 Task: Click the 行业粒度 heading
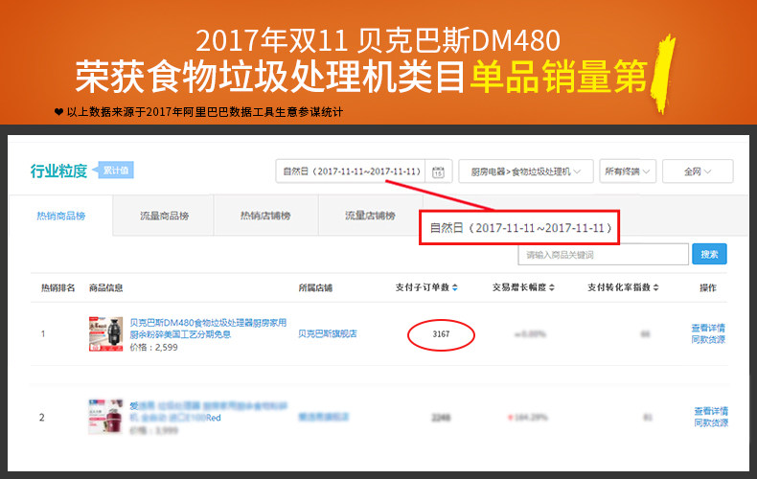coord(58,171)
